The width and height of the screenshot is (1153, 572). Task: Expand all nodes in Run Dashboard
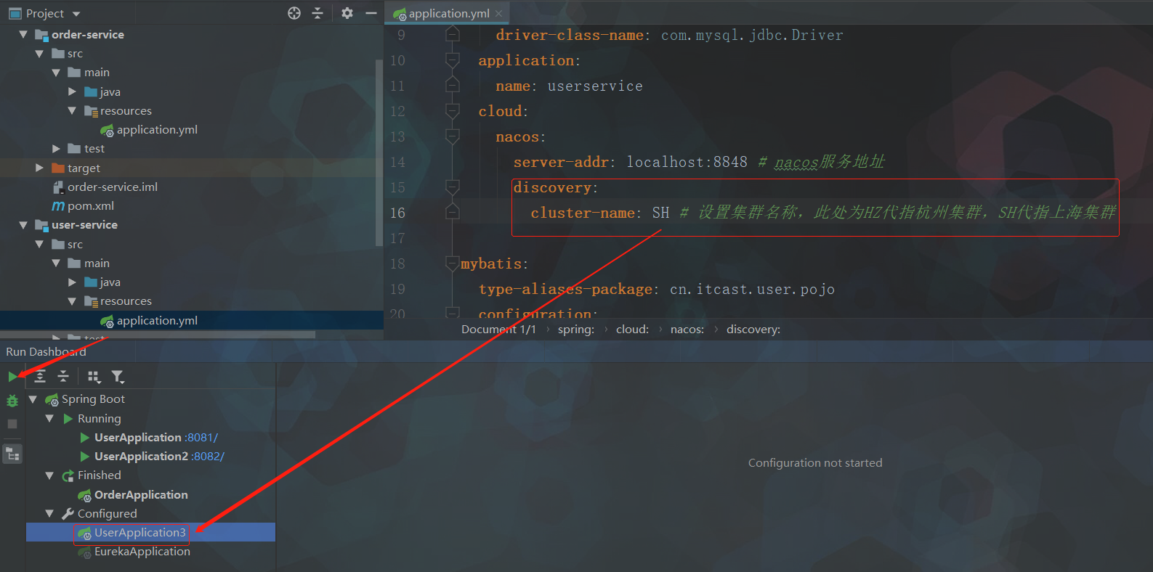point(40,376)
